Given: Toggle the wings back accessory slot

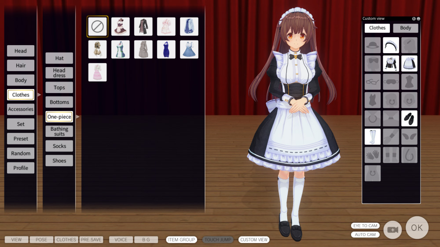Looking at the screenshot, I should [409, 136].
